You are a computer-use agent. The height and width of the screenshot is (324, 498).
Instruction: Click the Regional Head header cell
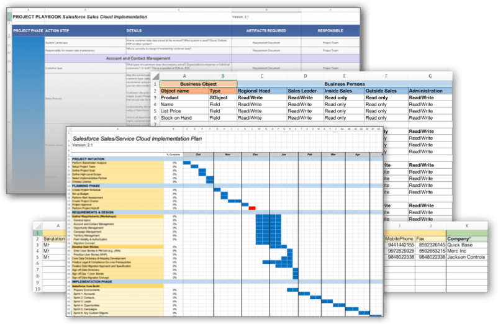point(261,91)
